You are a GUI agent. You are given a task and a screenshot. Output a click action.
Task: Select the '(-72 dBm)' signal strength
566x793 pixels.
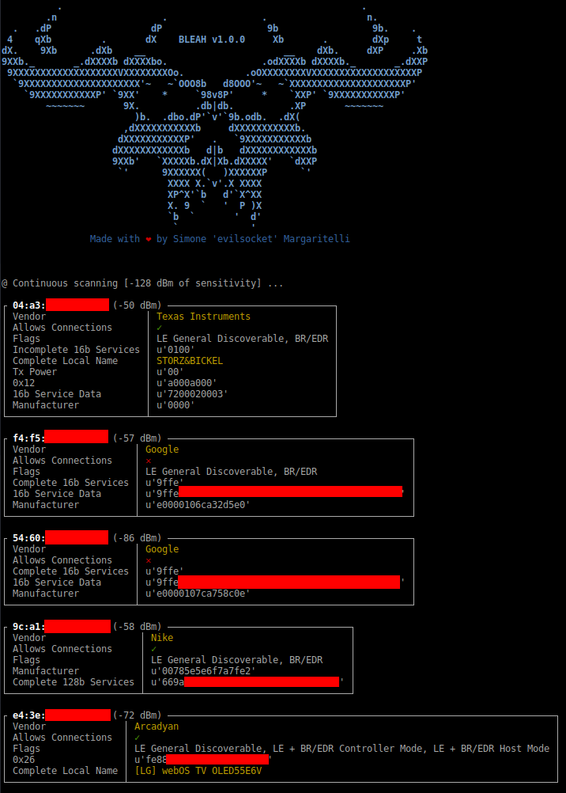coord(138,715)
